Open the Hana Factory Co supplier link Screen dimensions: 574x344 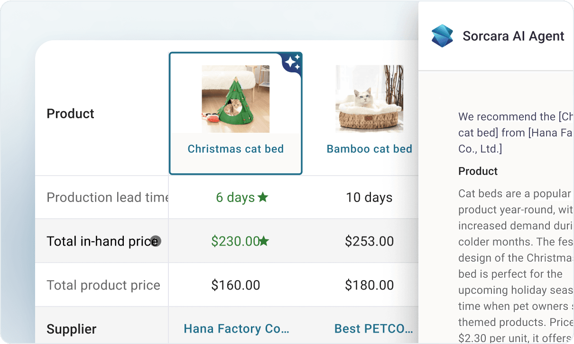pyautogui.click(x=236, y=328)
